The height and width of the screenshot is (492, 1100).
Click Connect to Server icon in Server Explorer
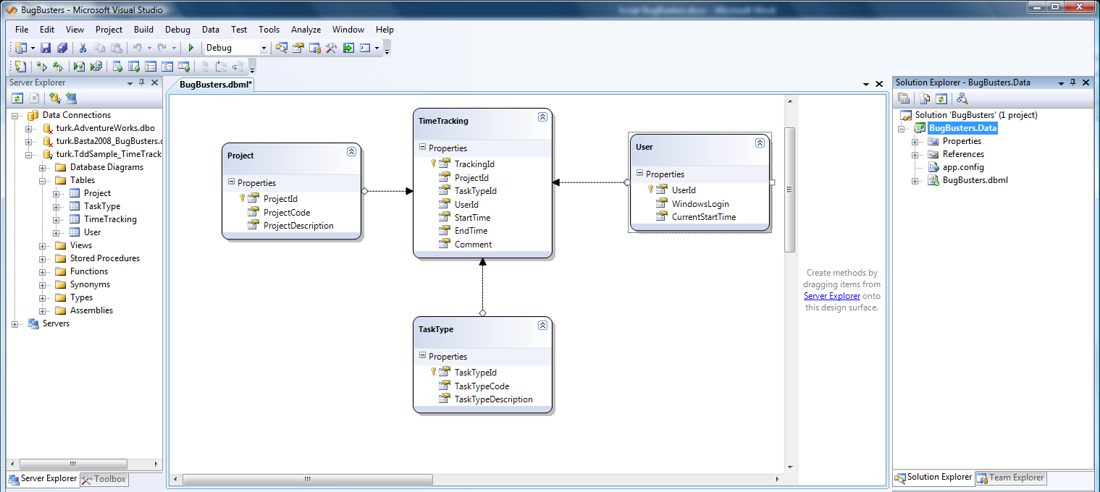pyautogui.click(x=70, y=98)
